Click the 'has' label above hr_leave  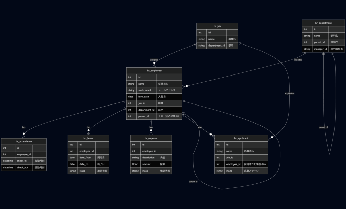(x=88, y=127)
